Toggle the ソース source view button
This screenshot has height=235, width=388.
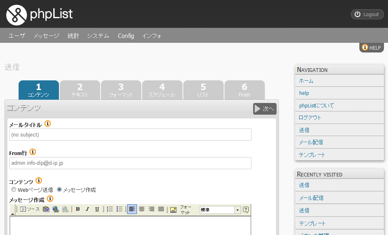coord(30,209)
